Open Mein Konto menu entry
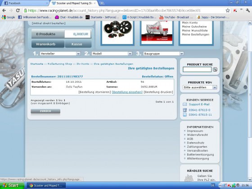 [x=190, y=22]
